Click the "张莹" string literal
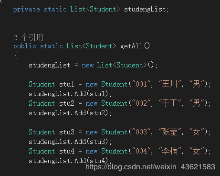The width and height of the screenshot is (220, 176). coord(170,132)
